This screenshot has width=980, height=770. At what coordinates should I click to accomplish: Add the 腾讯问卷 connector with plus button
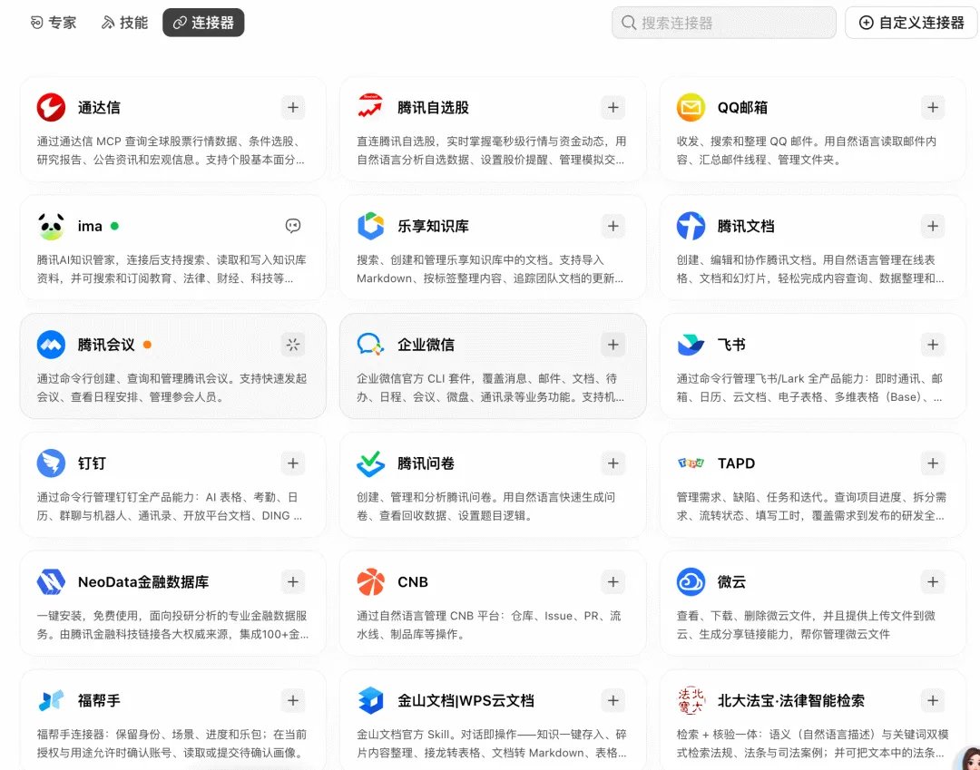612,463
